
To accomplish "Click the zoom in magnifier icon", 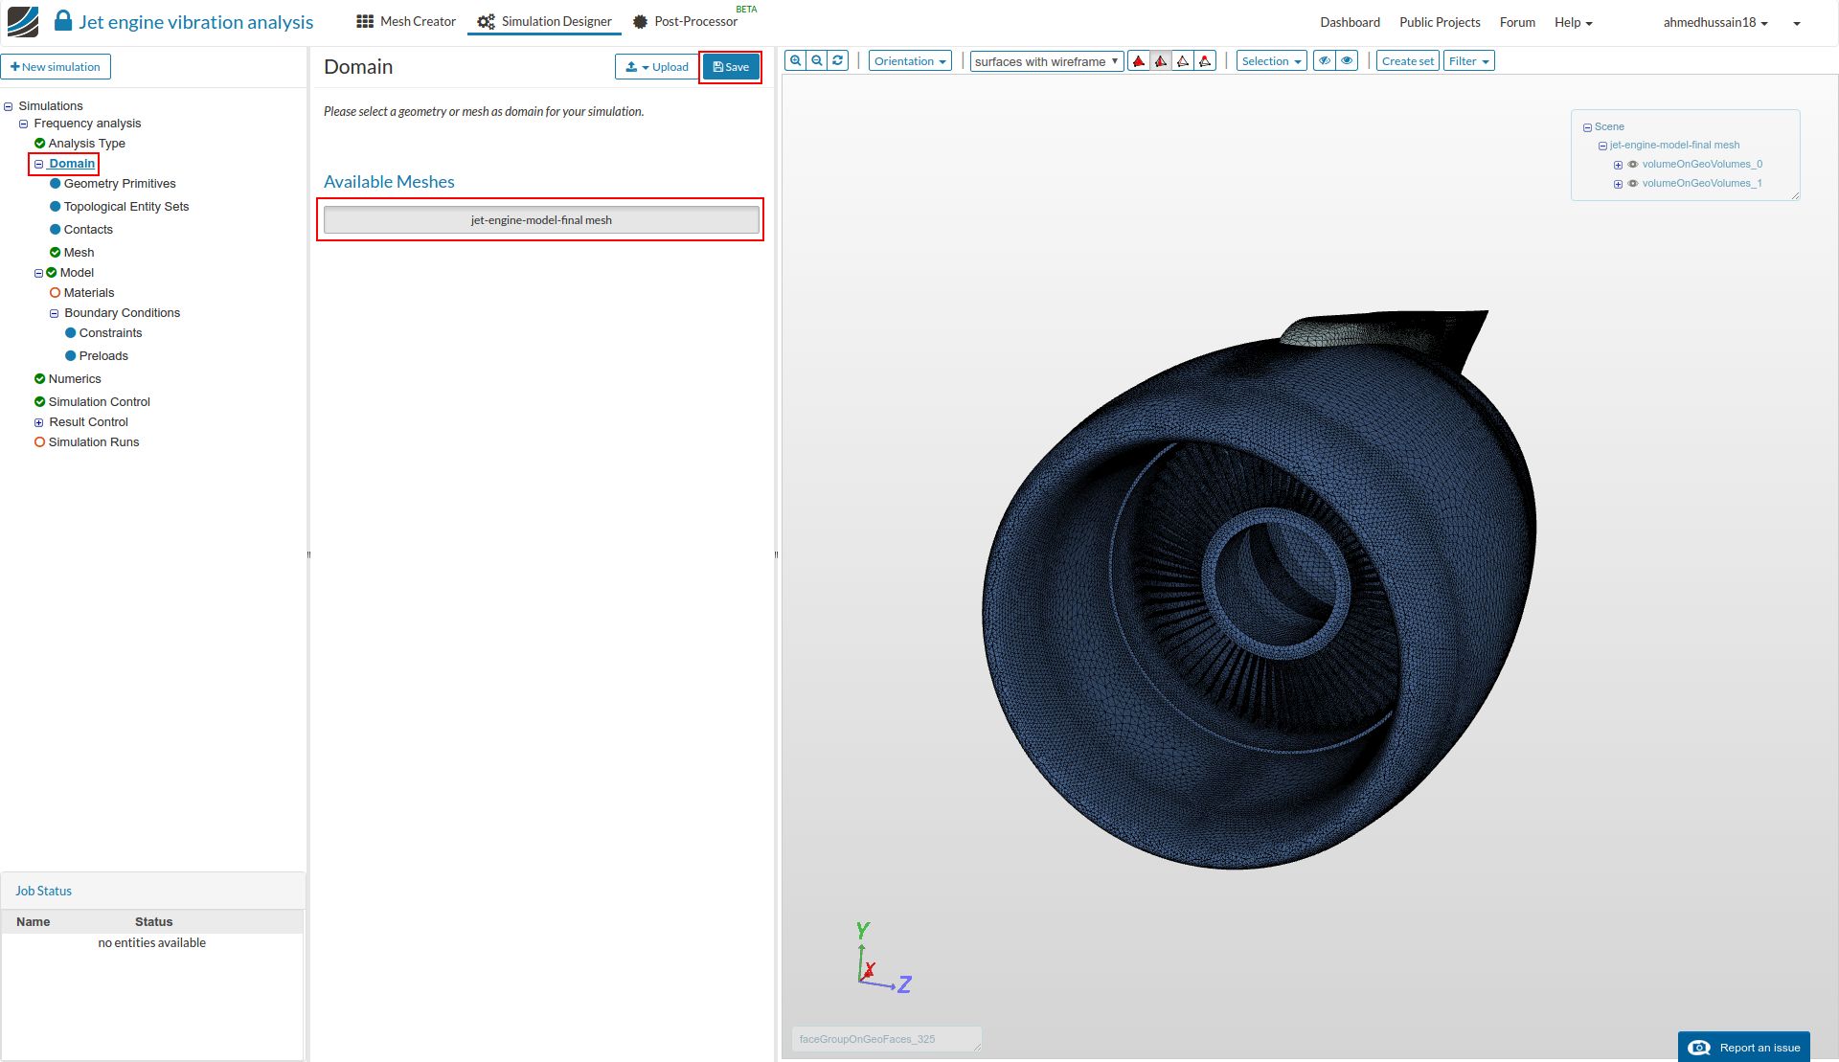I will (795, 60).
